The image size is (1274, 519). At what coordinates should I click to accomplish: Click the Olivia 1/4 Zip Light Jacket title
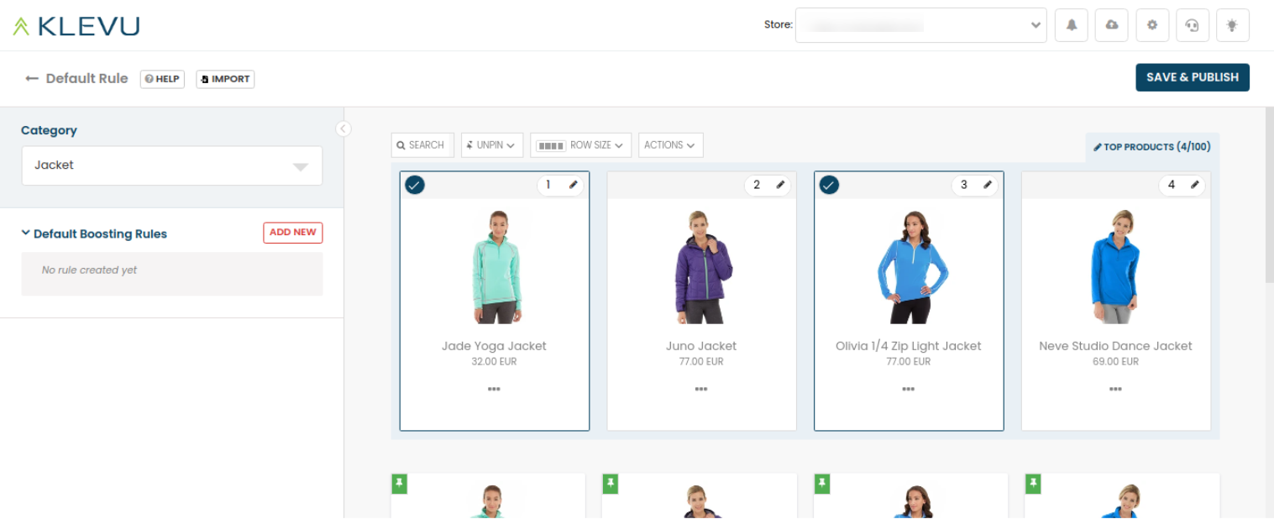[909, 346]
